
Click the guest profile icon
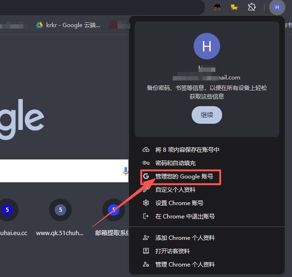pos(146,251)
